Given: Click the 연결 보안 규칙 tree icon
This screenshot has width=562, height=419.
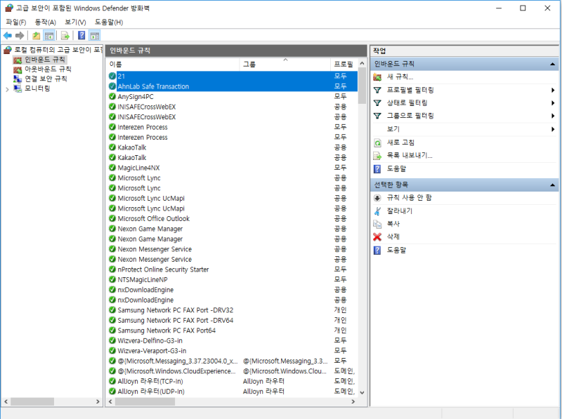Looking at the screenshot, I should click(18, 79).
